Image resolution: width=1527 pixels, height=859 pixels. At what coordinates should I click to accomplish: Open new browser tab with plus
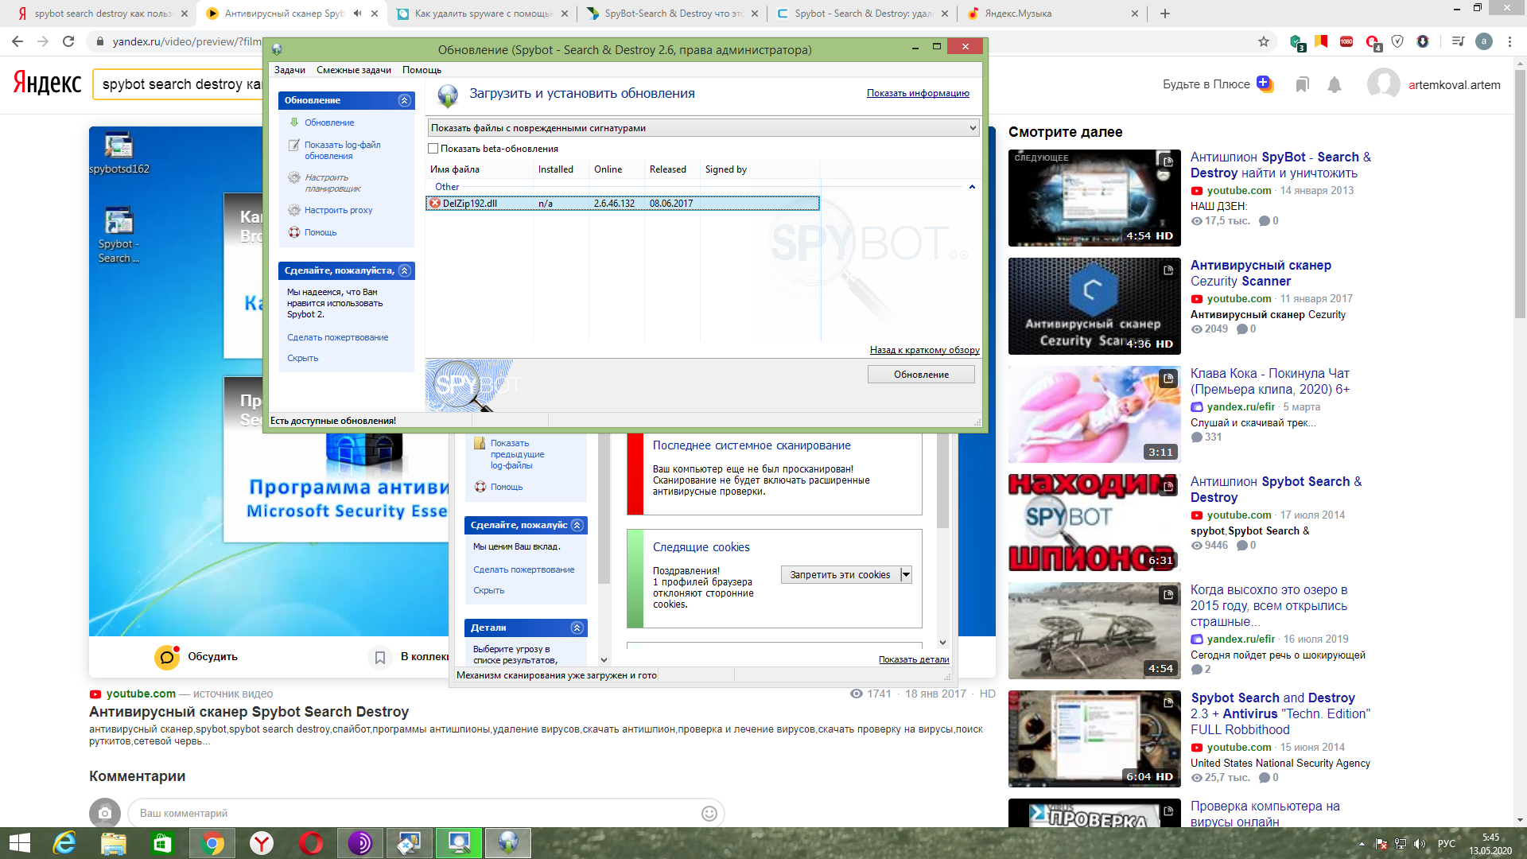(1165, 14)
